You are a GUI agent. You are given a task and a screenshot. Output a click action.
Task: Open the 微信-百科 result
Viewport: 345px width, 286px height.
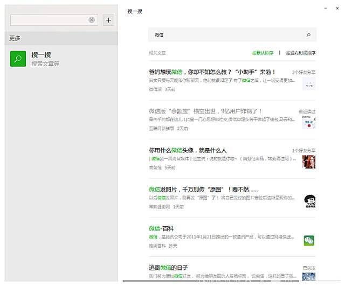161,228
